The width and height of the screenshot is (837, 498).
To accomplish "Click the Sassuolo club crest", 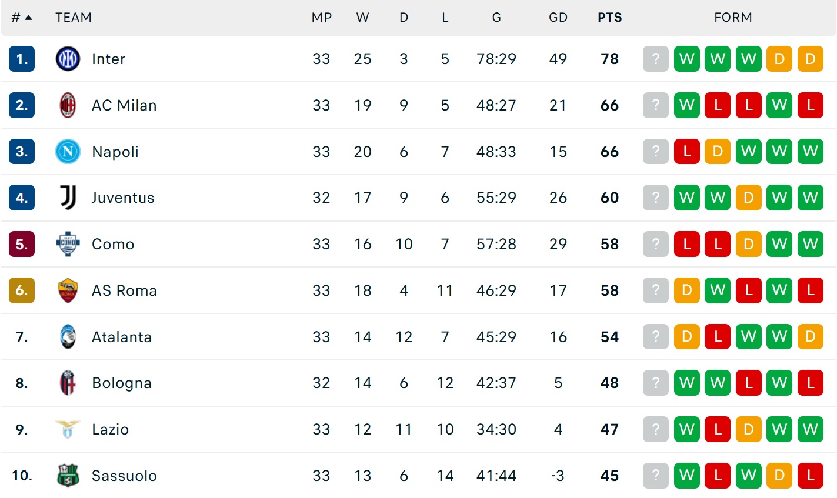I will point(68,476).
